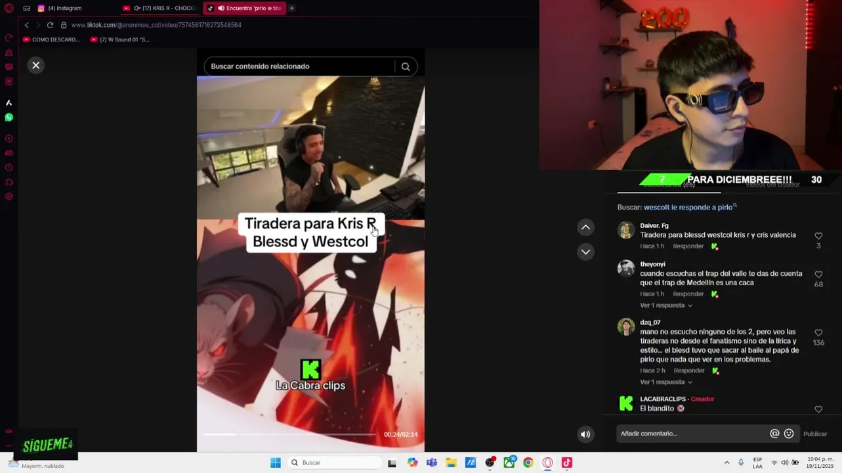The image size is (842, 473).
Task: Insert a mention with the @ icon
Action: 774,434
